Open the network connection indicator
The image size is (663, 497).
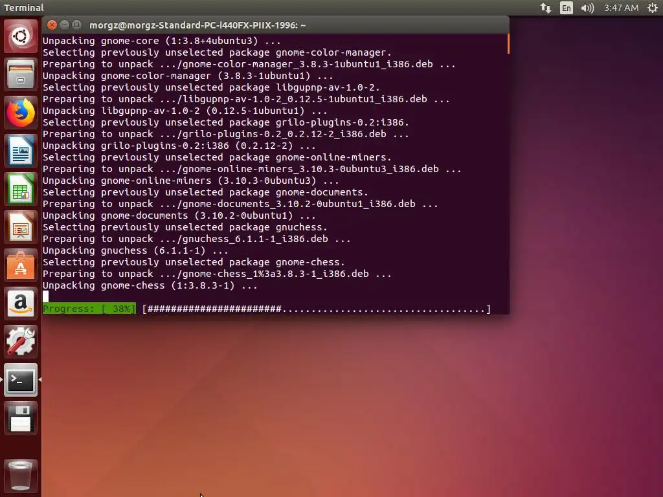tap(545, 8)
